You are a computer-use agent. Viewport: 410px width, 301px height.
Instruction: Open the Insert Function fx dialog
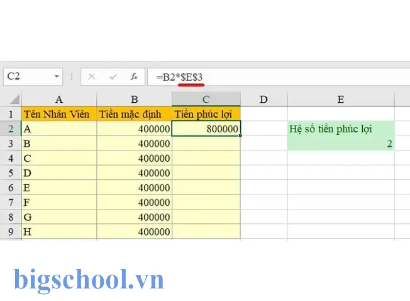pos(134,77)
